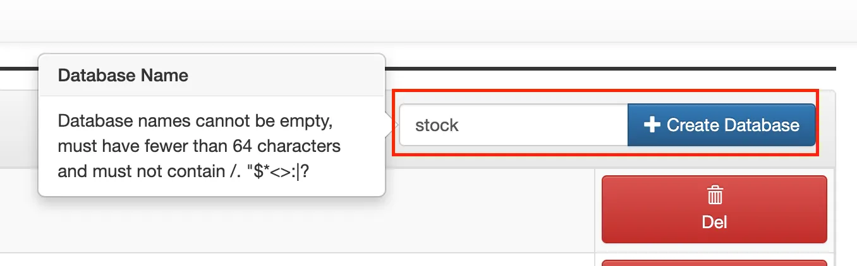Click the Database Name popover title
Screen dimensions: 857x266
[123, 76]
